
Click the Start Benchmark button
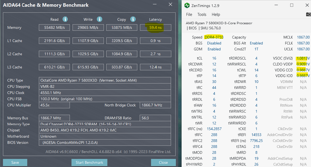89,162
